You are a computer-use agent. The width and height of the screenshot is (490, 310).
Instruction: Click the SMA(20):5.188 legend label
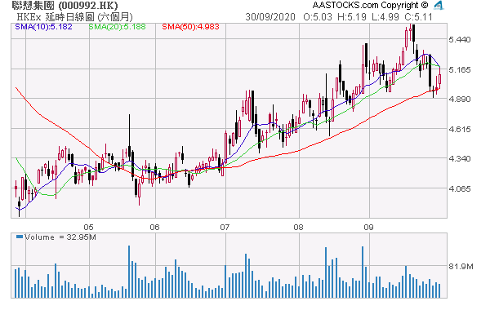[x=117, y=27]
